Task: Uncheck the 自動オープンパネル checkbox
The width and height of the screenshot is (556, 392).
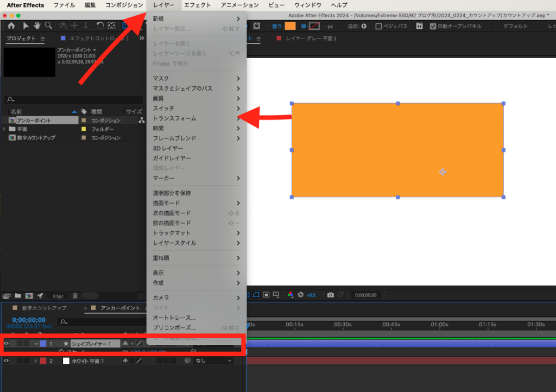Action: (433, 26)
